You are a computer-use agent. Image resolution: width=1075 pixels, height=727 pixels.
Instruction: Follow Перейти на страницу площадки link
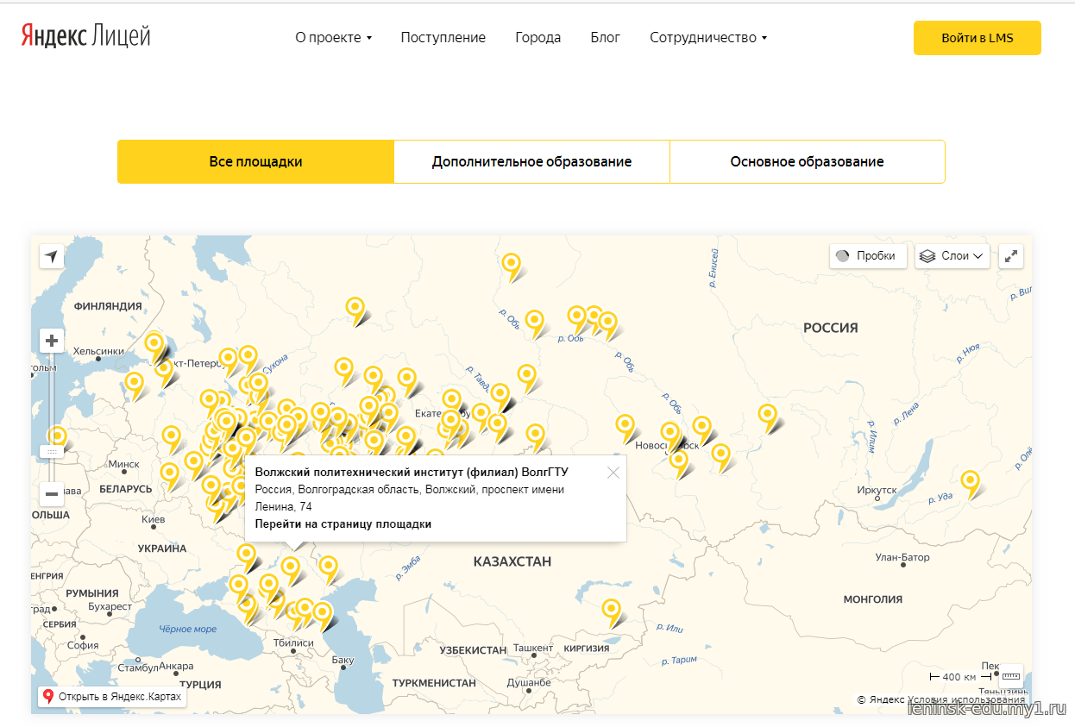(343, 524)
